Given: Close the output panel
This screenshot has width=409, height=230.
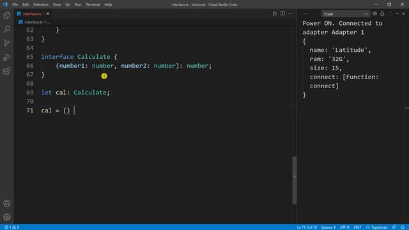Looking at the screenshot, I should click(x=403, y=13).
